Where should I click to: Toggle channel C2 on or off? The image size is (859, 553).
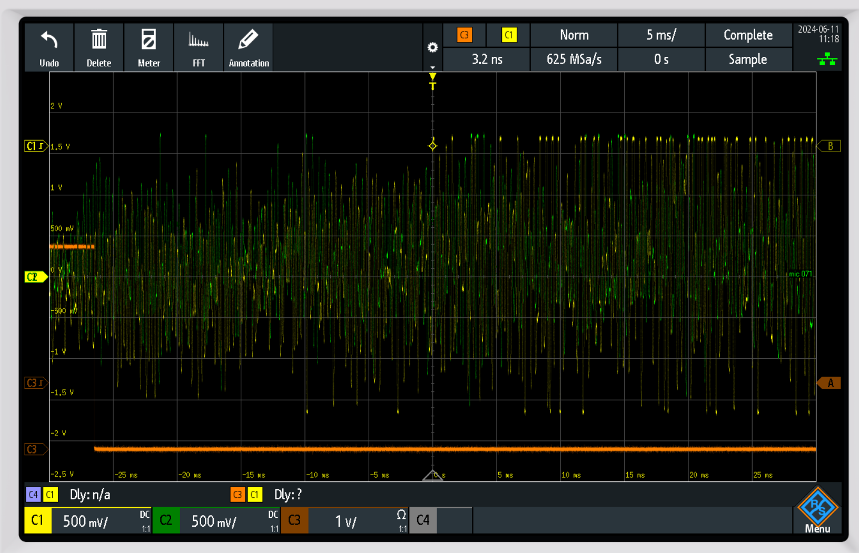coord(166,520)
